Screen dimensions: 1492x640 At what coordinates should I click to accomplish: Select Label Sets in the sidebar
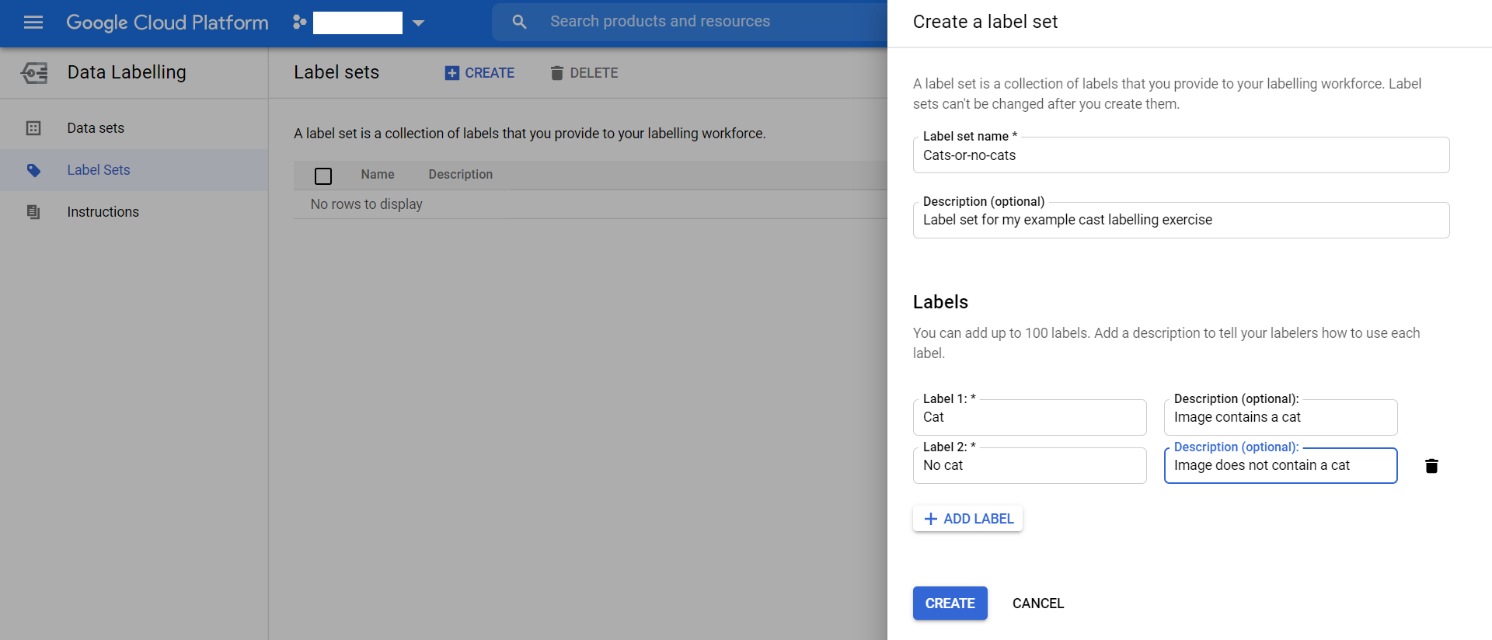(99, 170)
